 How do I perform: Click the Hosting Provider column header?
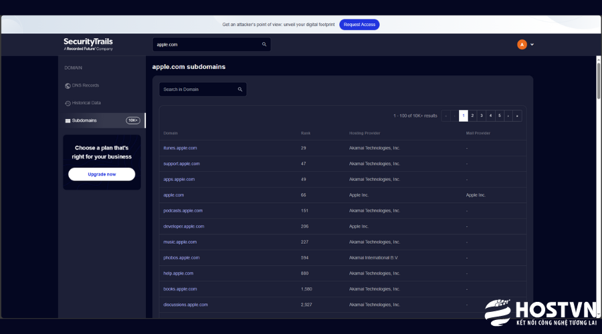(x=365, y=134)
